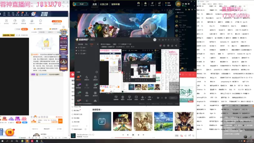
Task: Click the orange send button in browser chat
Action: coord(60,121)
